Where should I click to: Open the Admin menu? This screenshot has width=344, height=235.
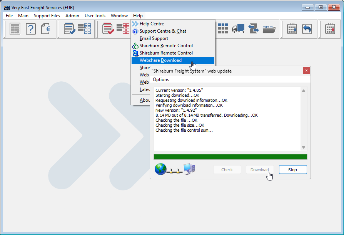pyautogui.click(x=72, y=16)
